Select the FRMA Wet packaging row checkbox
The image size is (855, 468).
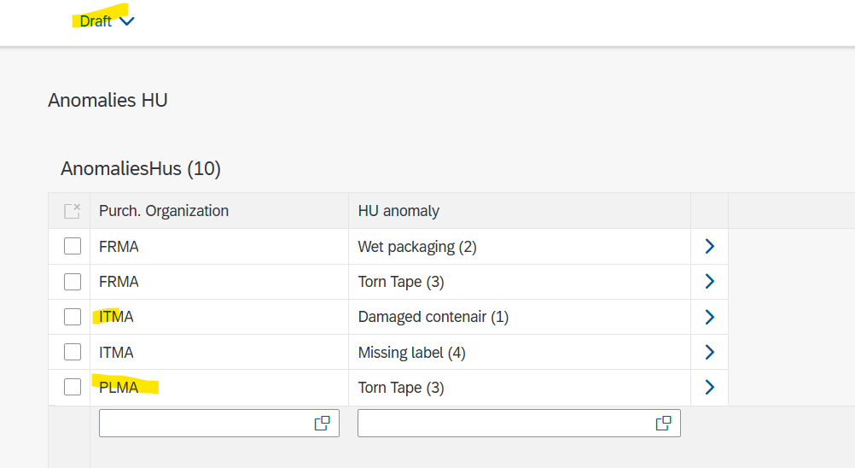[73, 247]
